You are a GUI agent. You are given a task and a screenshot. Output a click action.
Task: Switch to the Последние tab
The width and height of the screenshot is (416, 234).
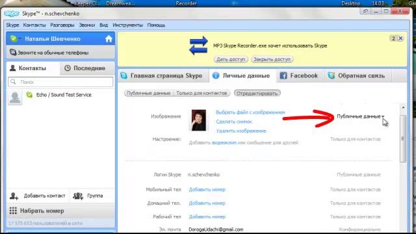87,68
